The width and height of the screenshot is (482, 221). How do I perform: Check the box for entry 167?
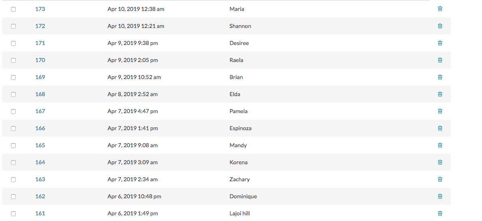pyautogui.click(x=13, y=112)
